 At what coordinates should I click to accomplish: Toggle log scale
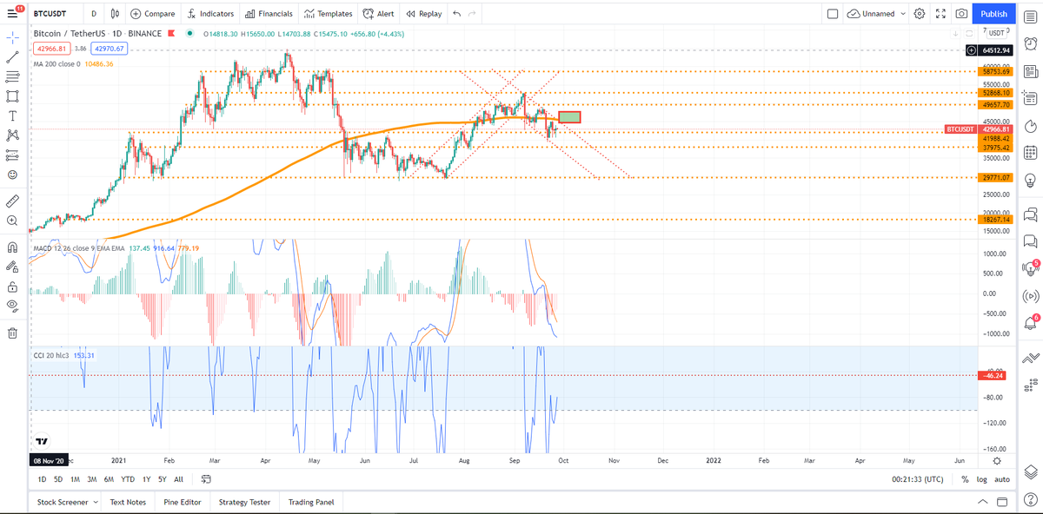[982, 478]
